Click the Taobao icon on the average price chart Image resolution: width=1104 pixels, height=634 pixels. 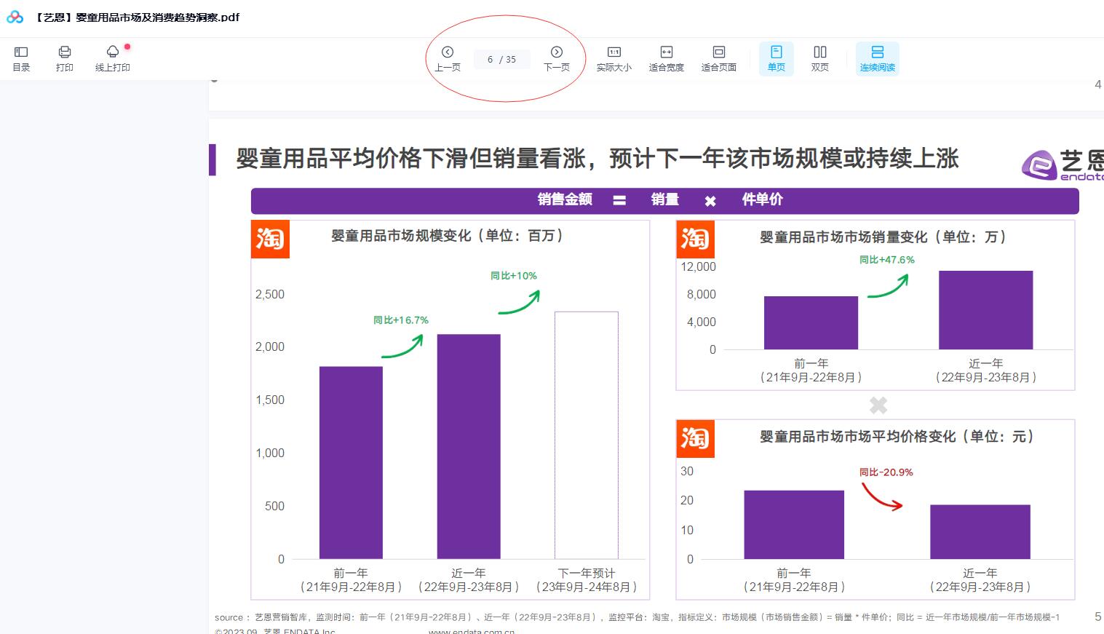tap(695, 438)
